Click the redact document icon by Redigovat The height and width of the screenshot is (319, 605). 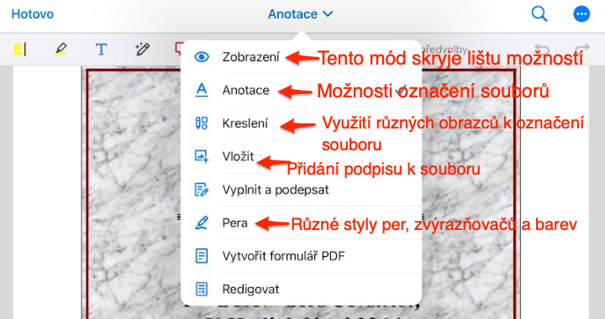(x=202, y=289)
